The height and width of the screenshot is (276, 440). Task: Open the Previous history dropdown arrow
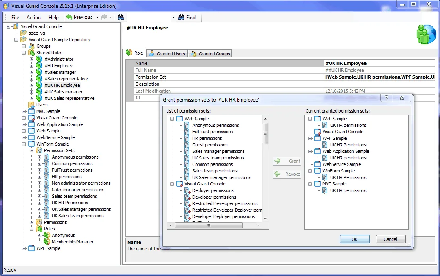click(97, 18)
